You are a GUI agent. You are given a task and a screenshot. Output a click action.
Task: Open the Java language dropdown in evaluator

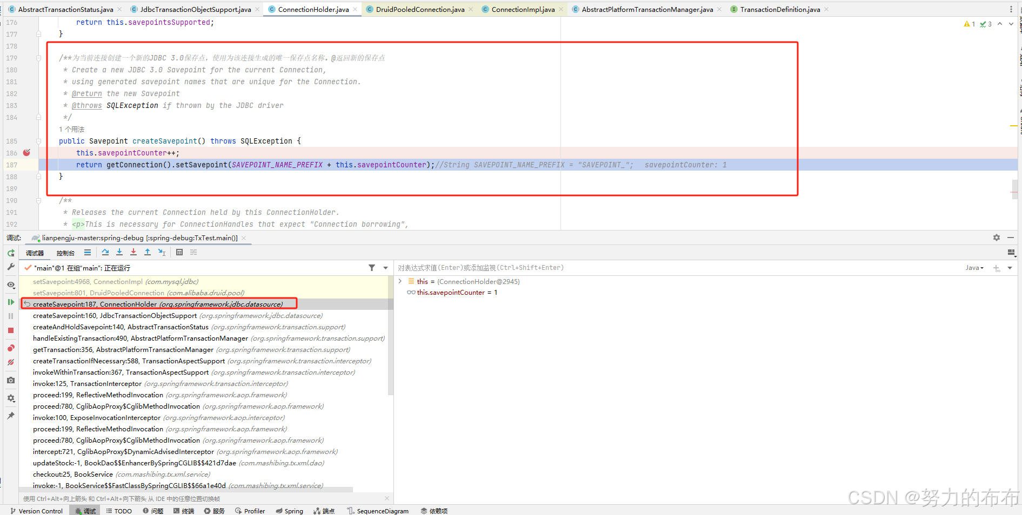pyautogui.click(x=974, y=268)
